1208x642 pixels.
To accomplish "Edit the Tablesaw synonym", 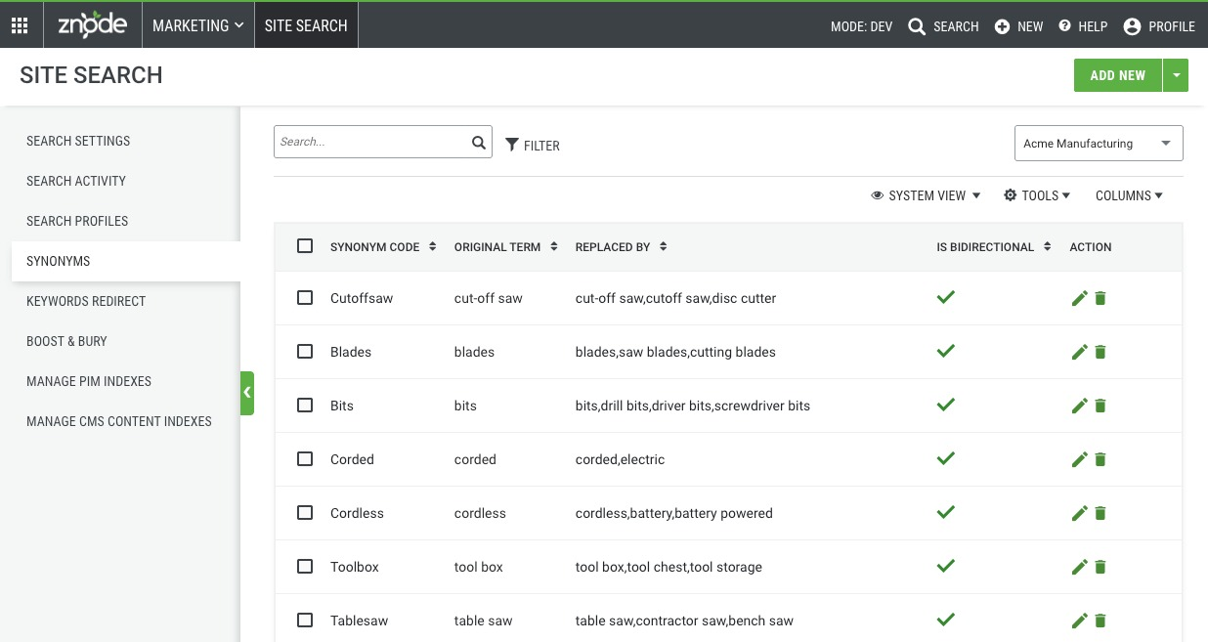I will [x=1080, y=621].
